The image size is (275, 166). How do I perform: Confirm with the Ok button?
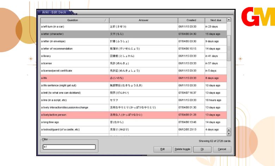pos(202,149)
